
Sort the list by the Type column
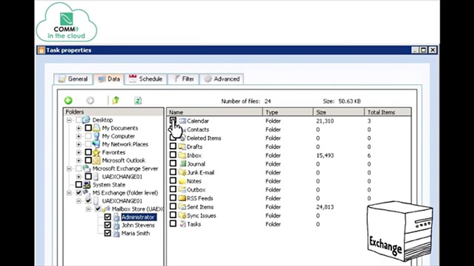coord(288,112)
